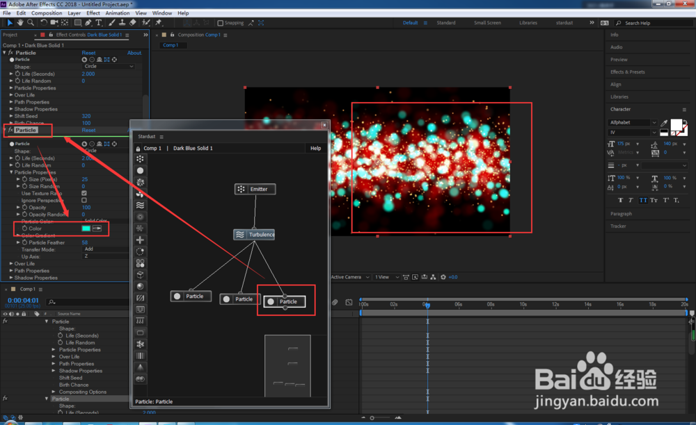This screenshot has width=696, height=425.
Task: Toggle Life Random stopwatch in first Particle effect
Action: tap(18, 81)
